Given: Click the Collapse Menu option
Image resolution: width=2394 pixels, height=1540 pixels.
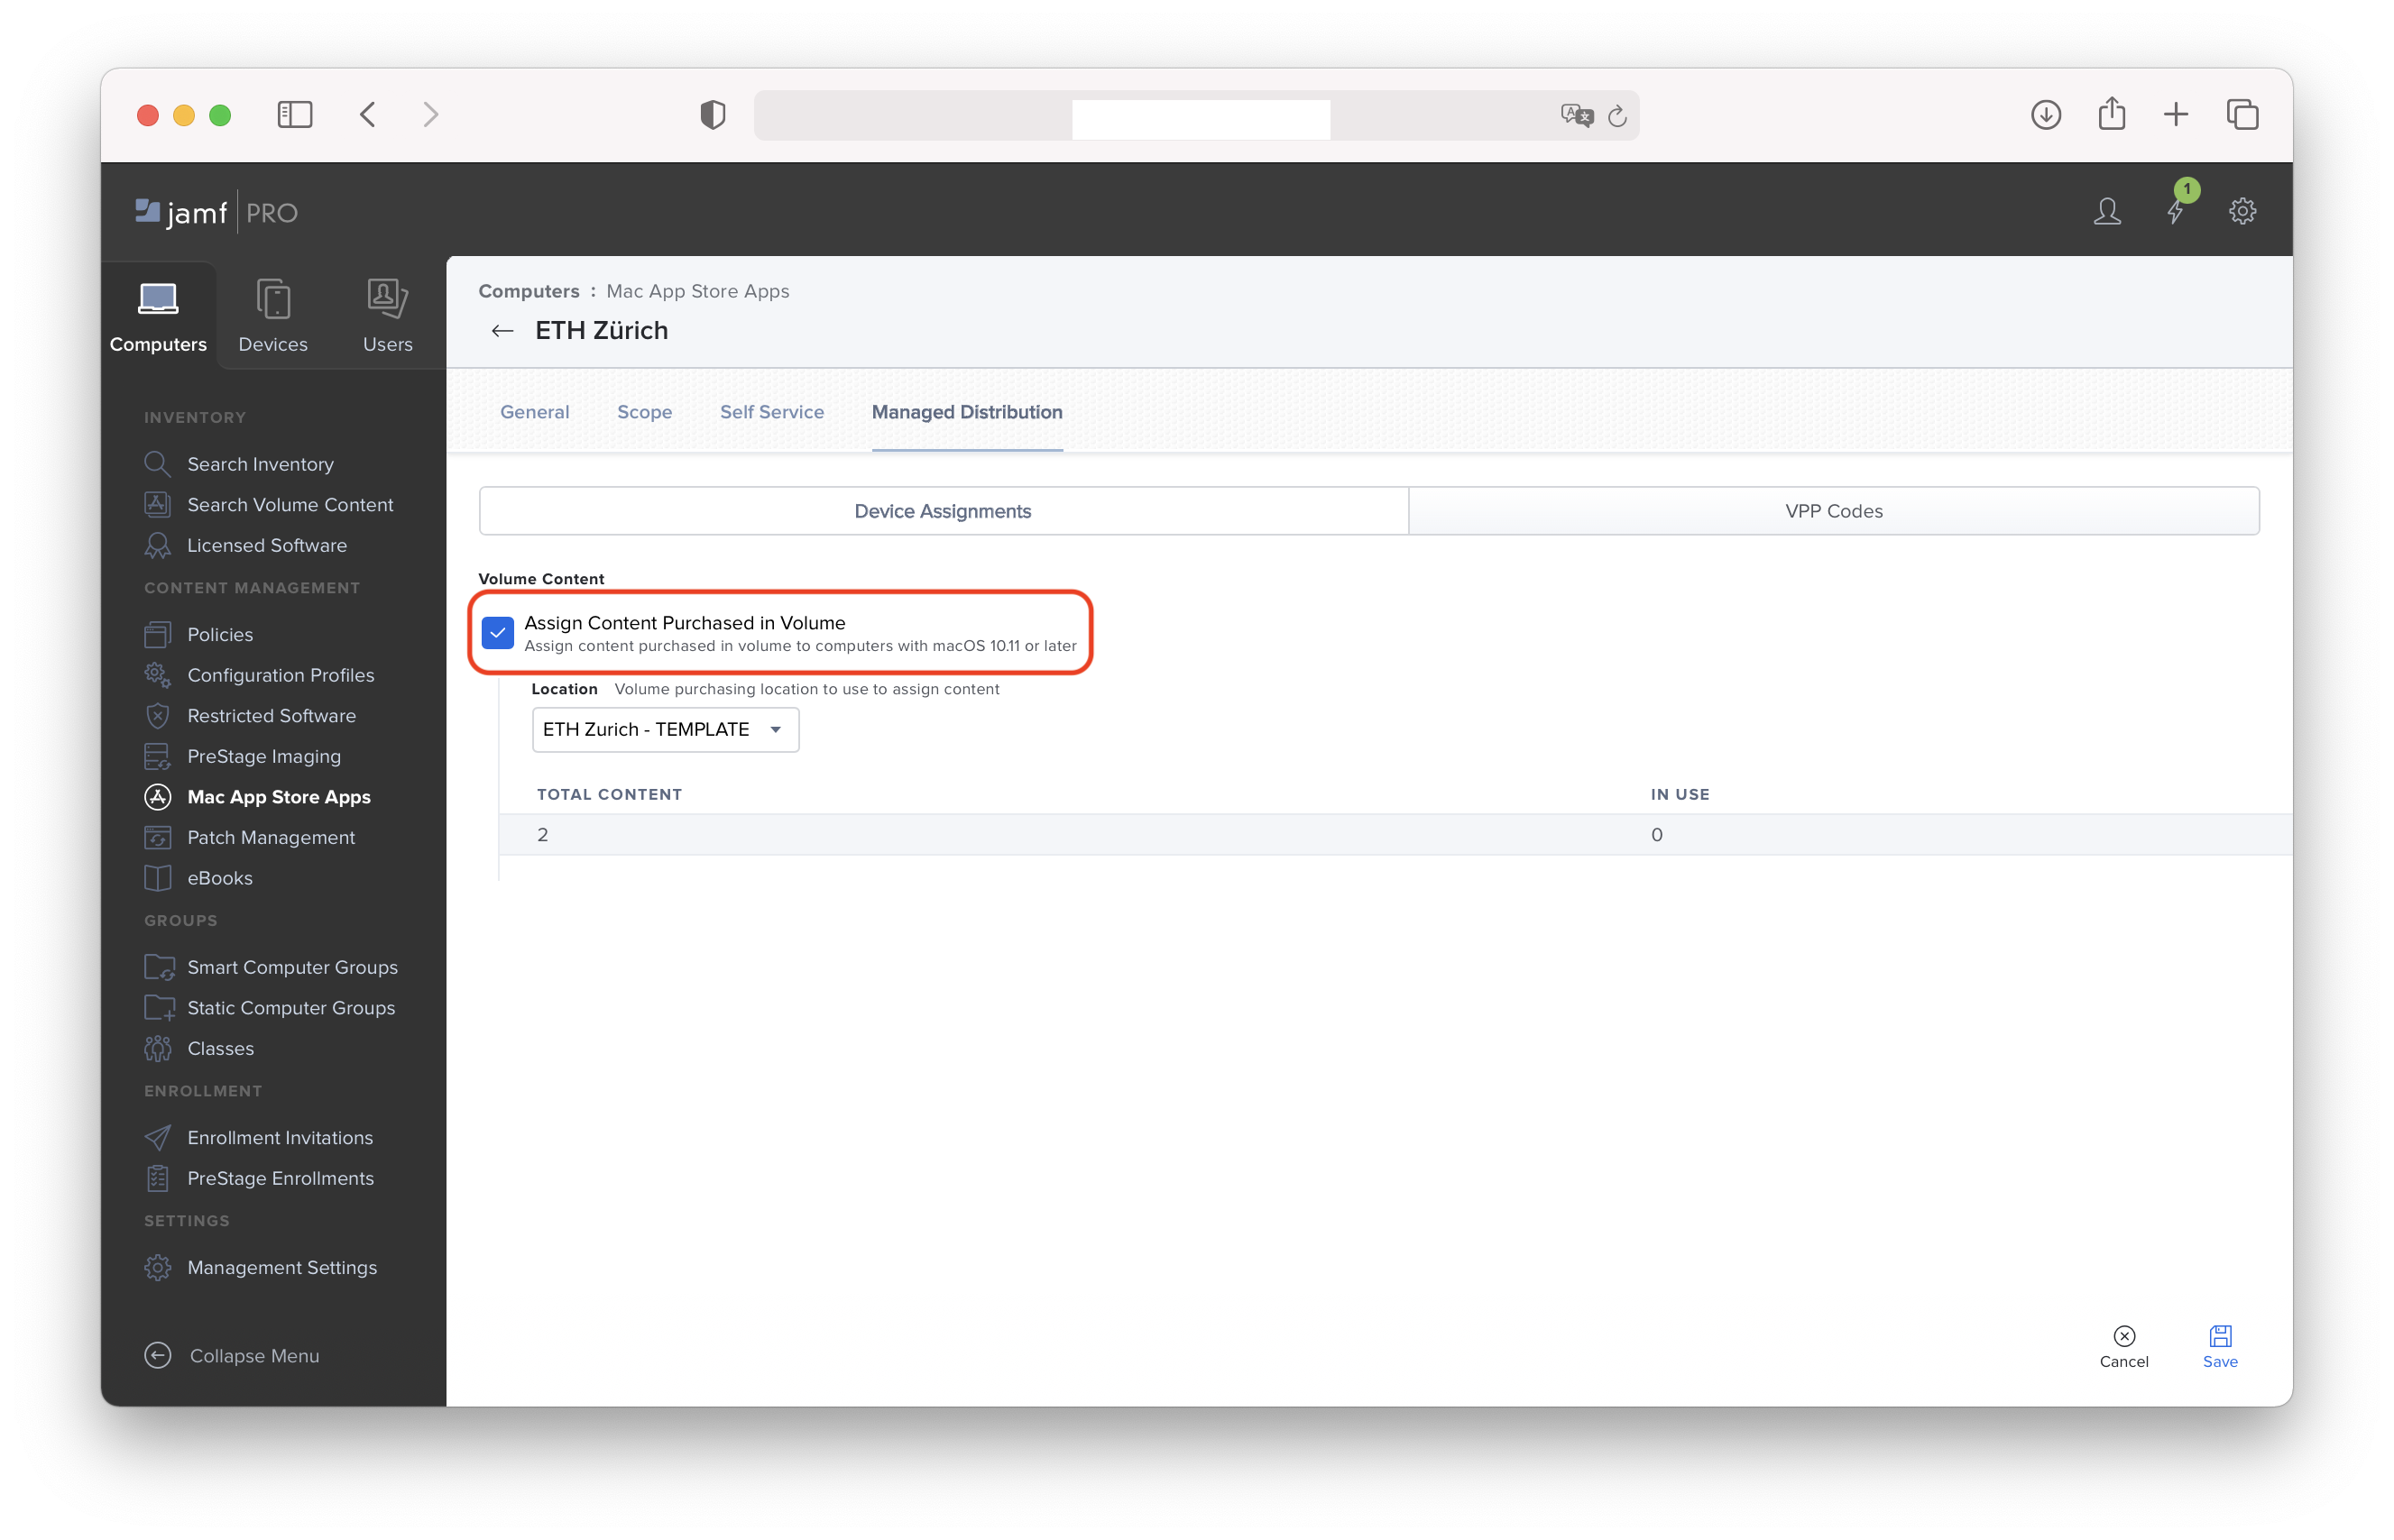Looking at the screenshot, I should 253,1355.
